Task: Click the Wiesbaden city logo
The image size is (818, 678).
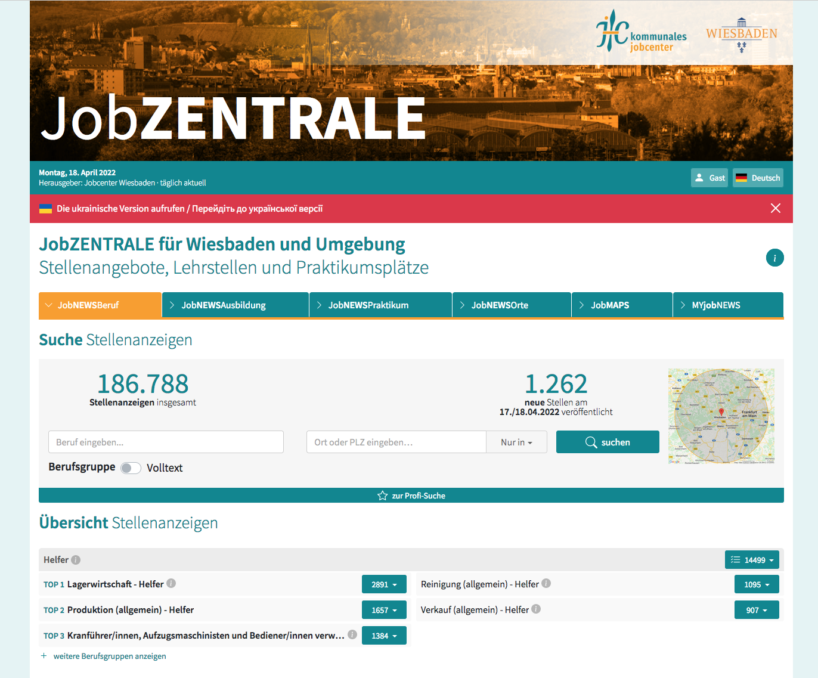Action: pyautogui.click(x=741, y=35)
